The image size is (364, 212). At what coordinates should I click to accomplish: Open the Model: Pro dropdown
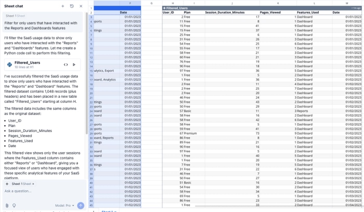64,206
